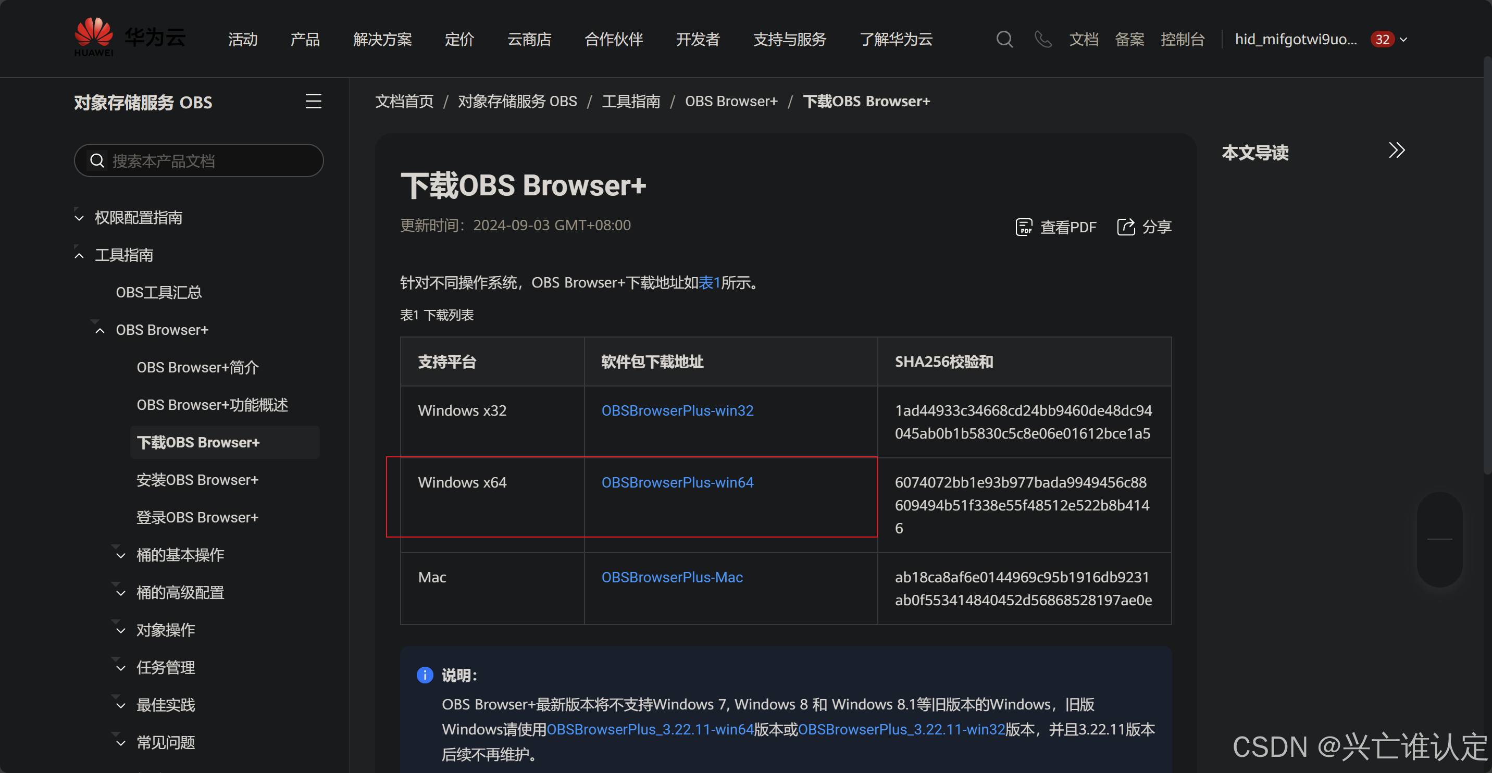This screenshot has height=773, width=1492.
Task: Click the Huawei Cloud logo
Action: click(x=130, y=38)
